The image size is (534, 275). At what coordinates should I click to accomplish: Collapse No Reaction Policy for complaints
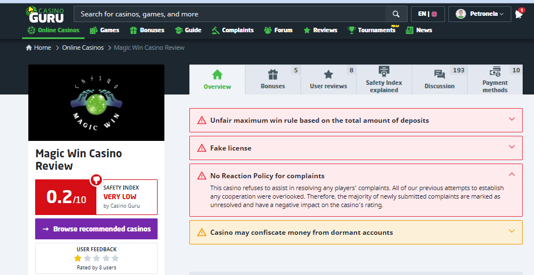511,175
